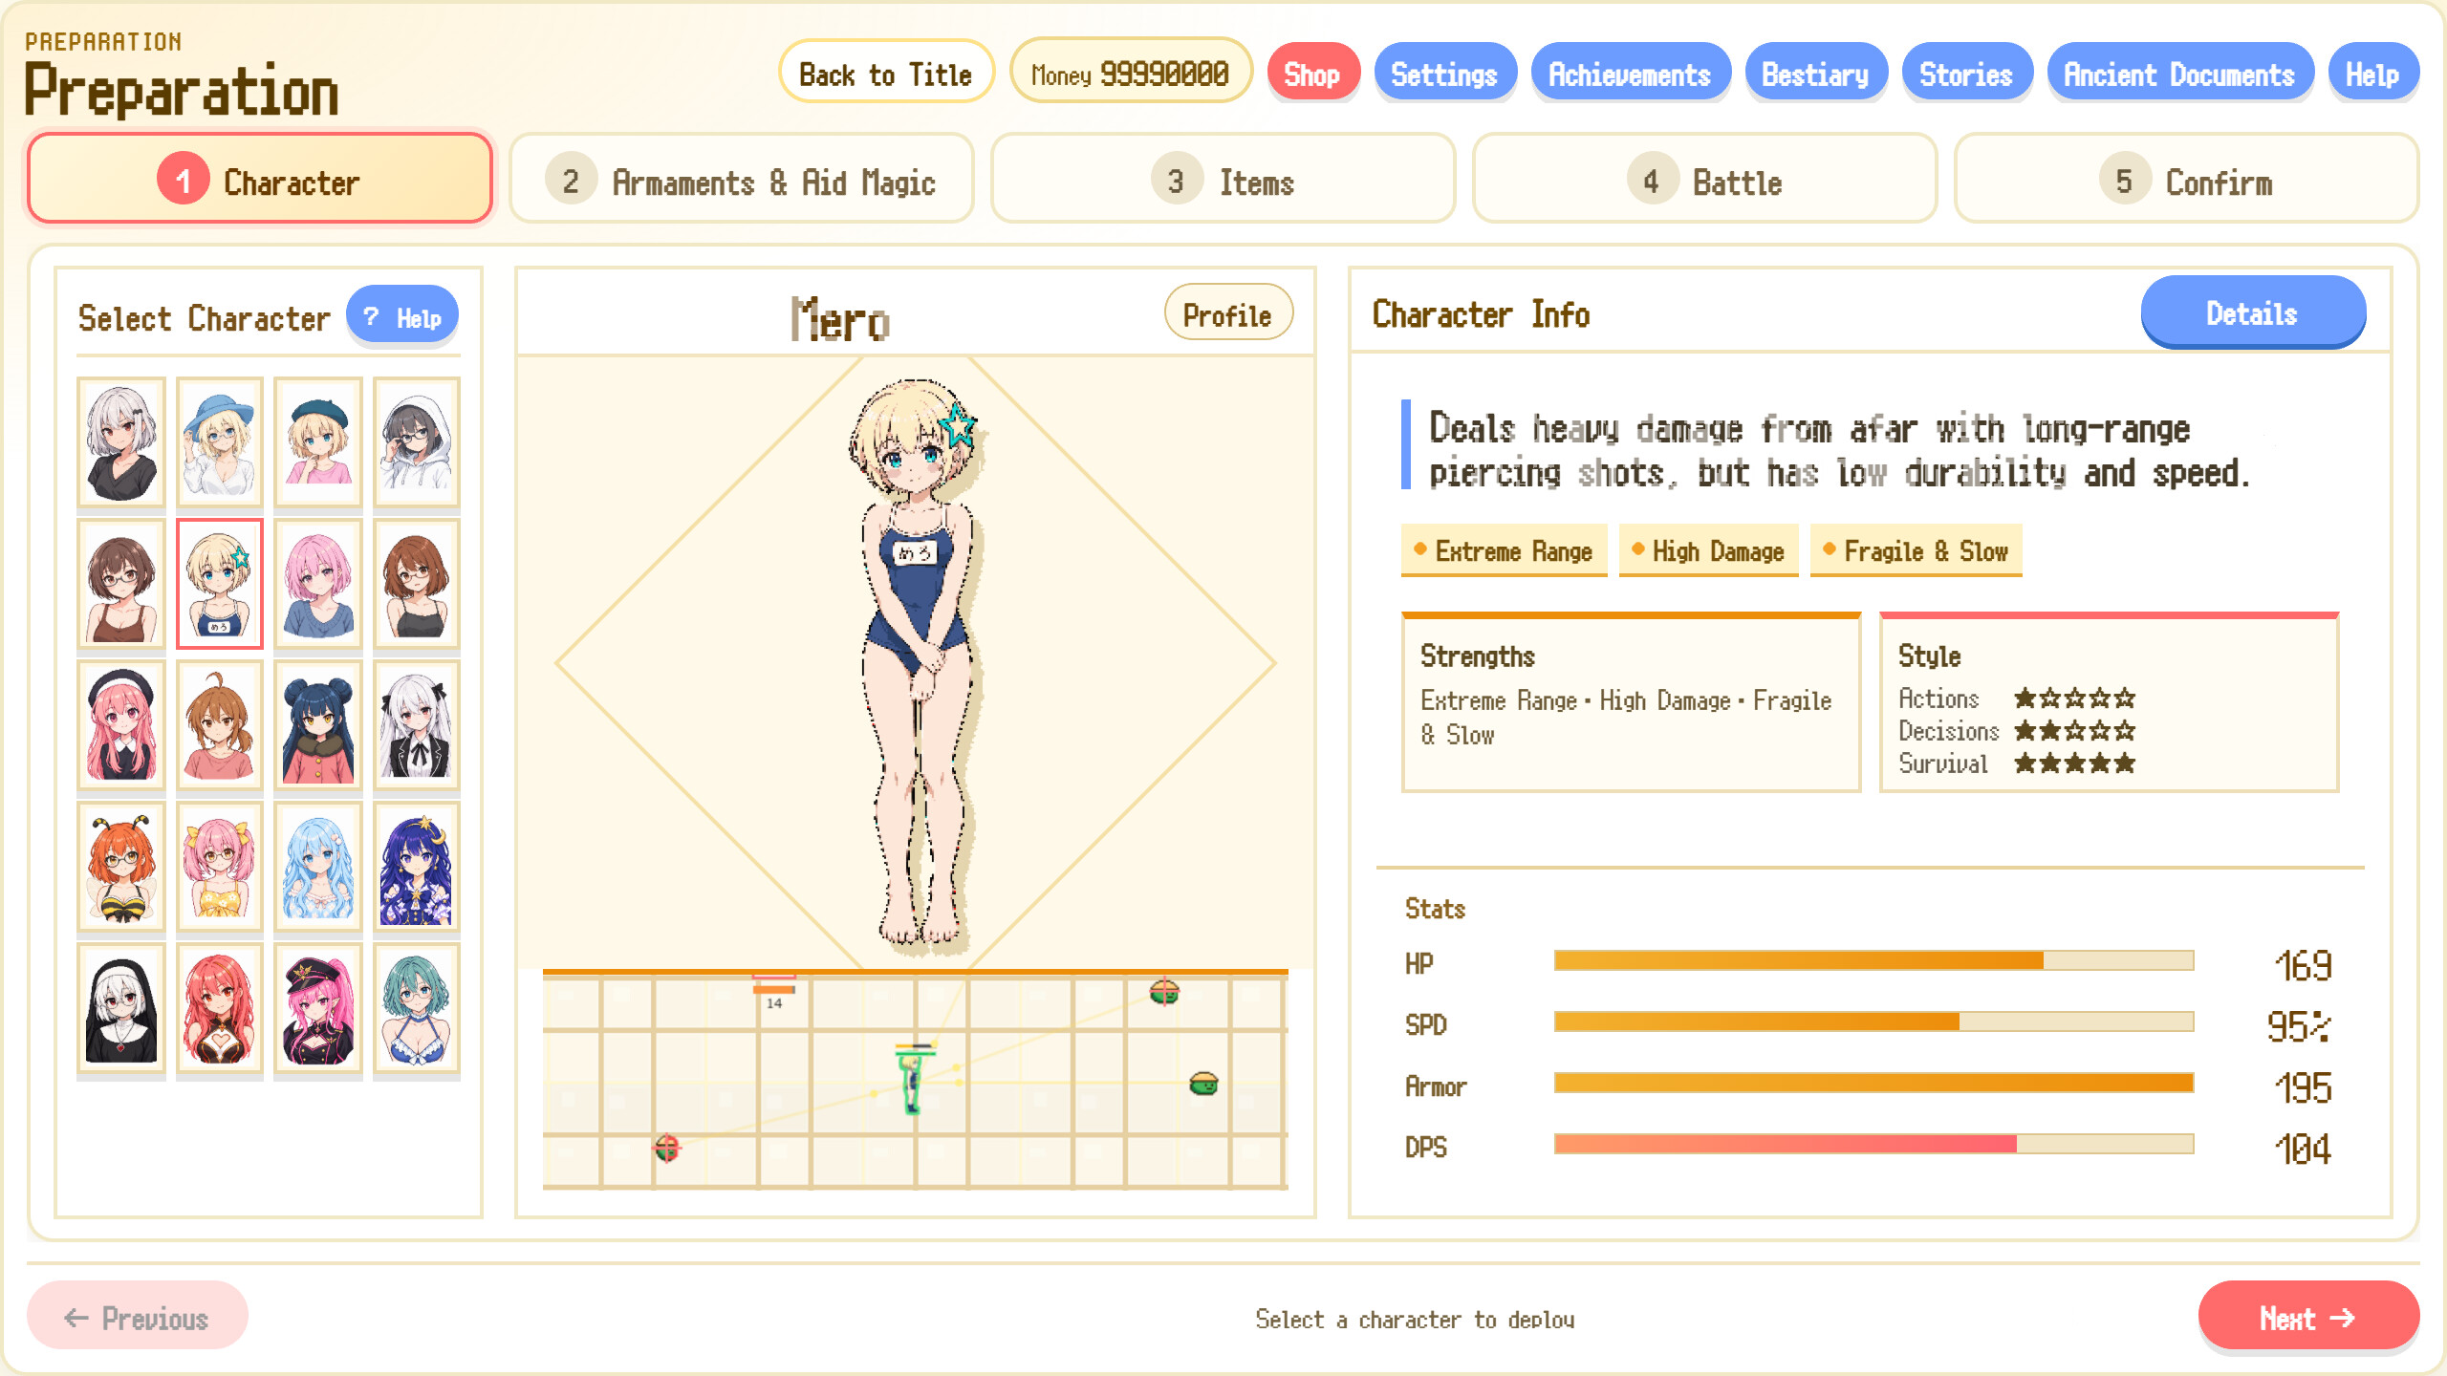
Task: Select the purple-haired girl with moon ornament
Action: click(417, 867)
